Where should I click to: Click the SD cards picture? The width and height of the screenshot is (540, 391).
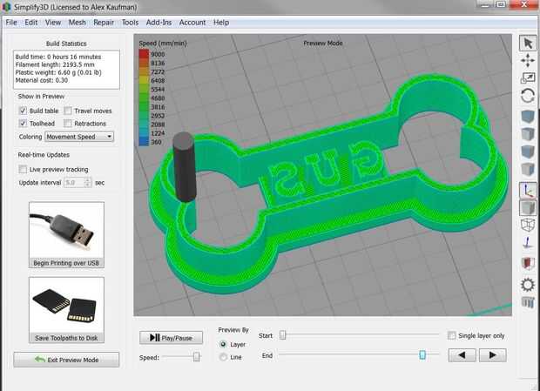point(66,306)
